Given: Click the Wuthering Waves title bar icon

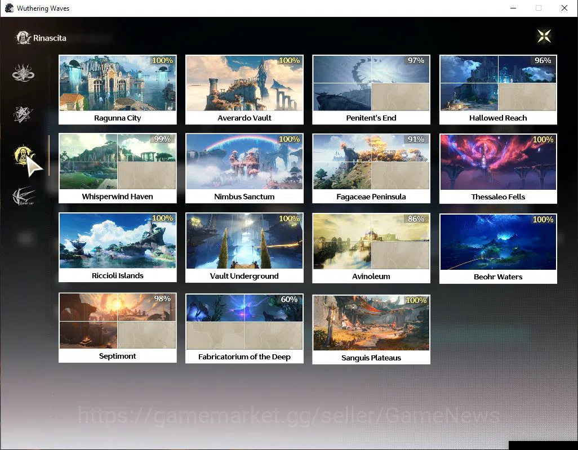Looking at the screenshot, I should [x=9, y=8].
